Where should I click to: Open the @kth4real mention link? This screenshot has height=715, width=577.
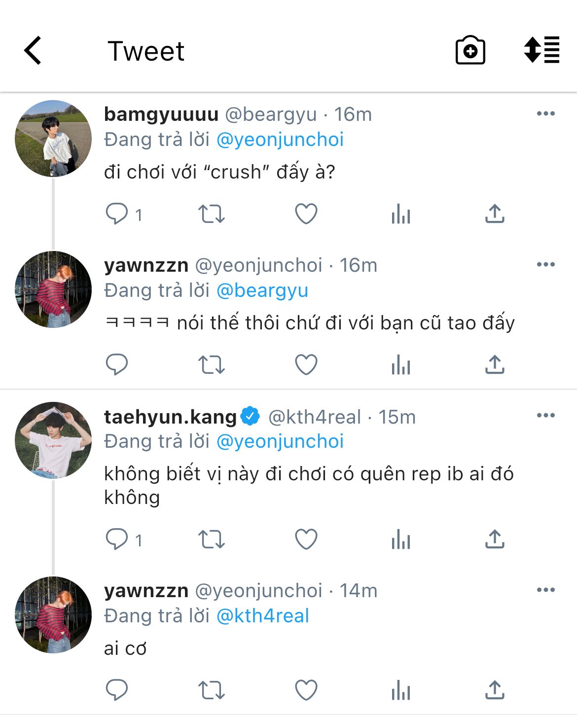(x=262, y=616)
